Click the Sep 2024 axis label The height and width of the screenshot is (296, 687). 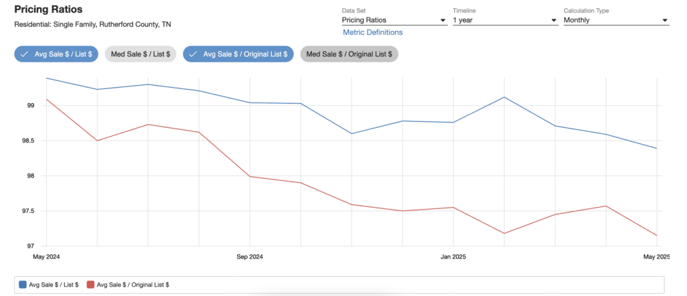[x=250, y=256]
